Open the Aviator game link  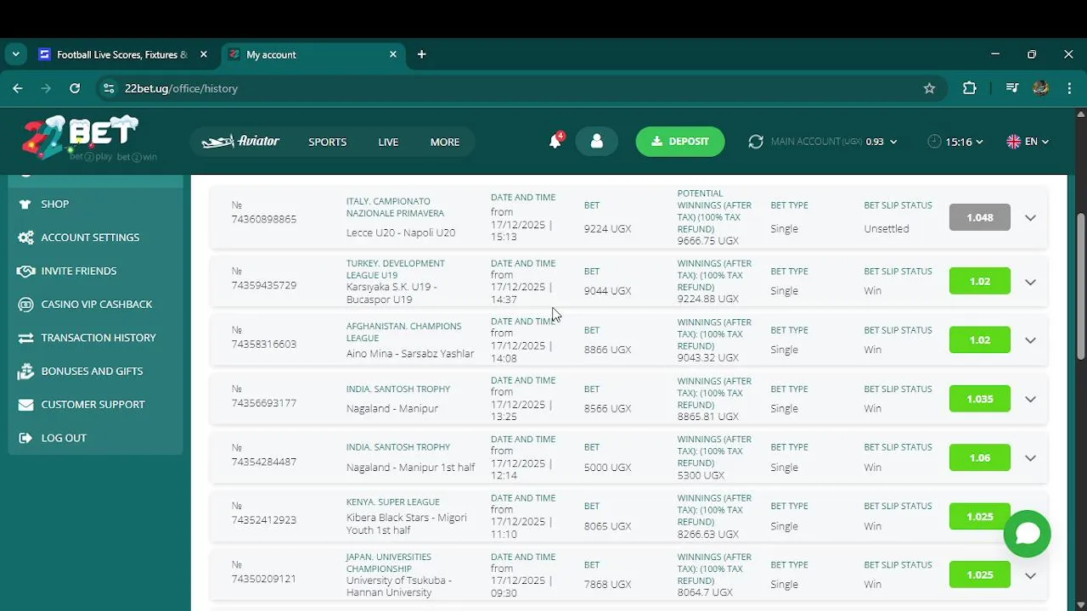coord(240,142)
